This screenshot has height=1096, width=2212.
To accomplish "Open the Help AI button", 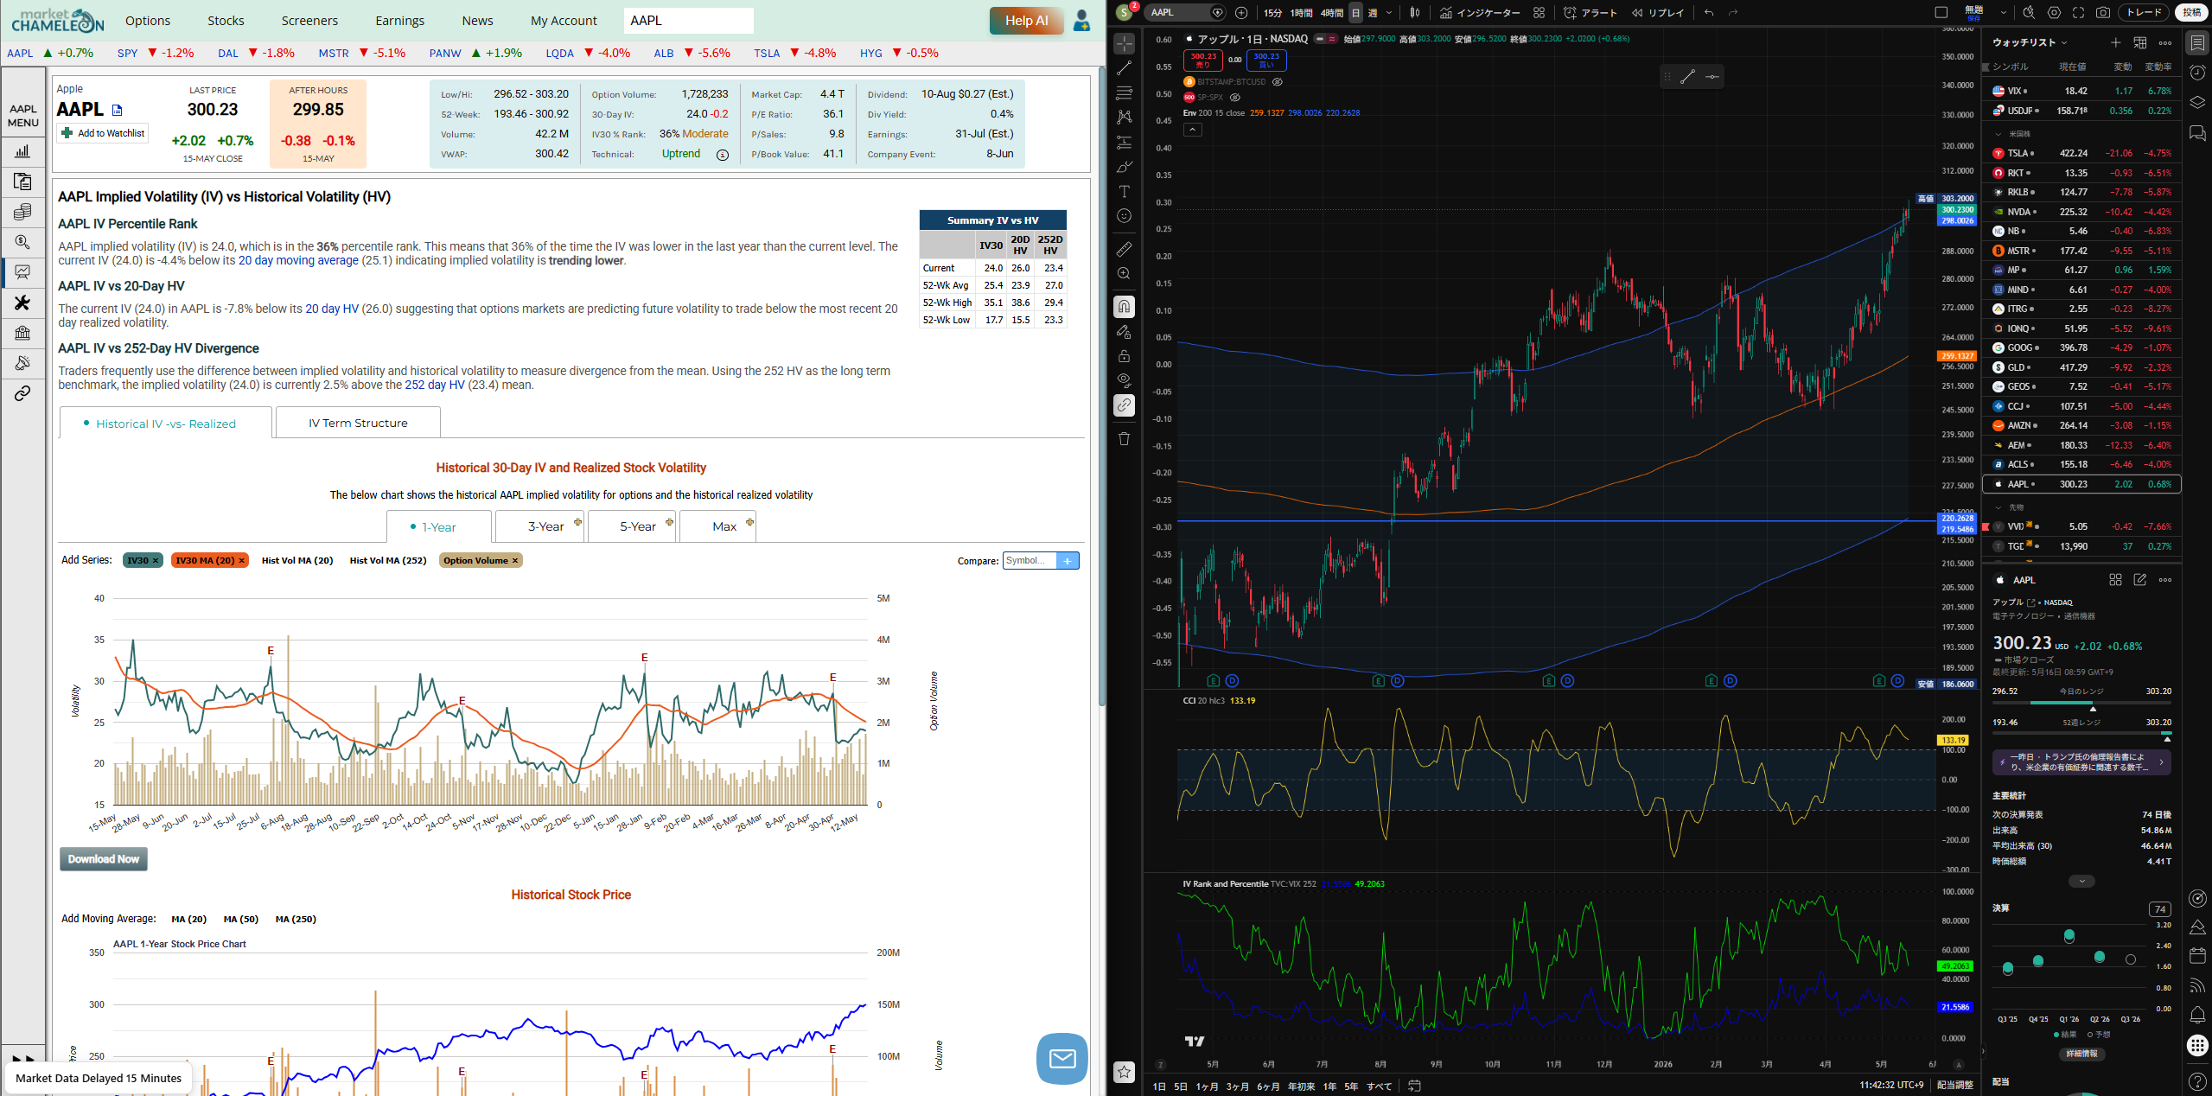I will tap(1026, 21).
